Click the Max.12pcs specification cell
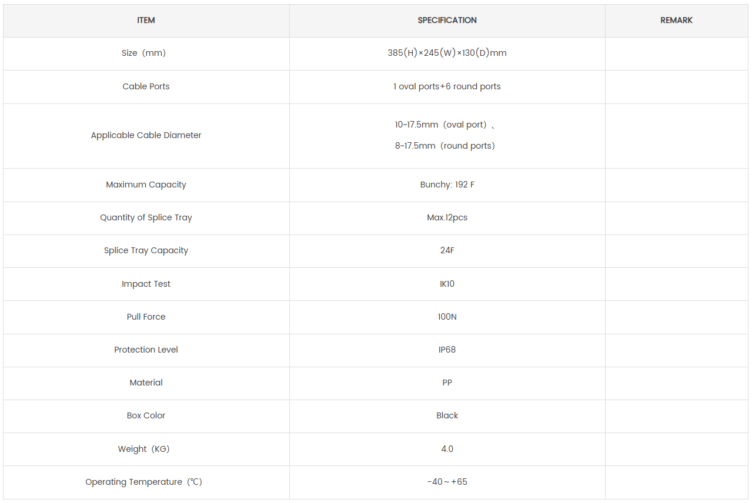The height and width of the screenshot is (503, 752). (447, 217)
